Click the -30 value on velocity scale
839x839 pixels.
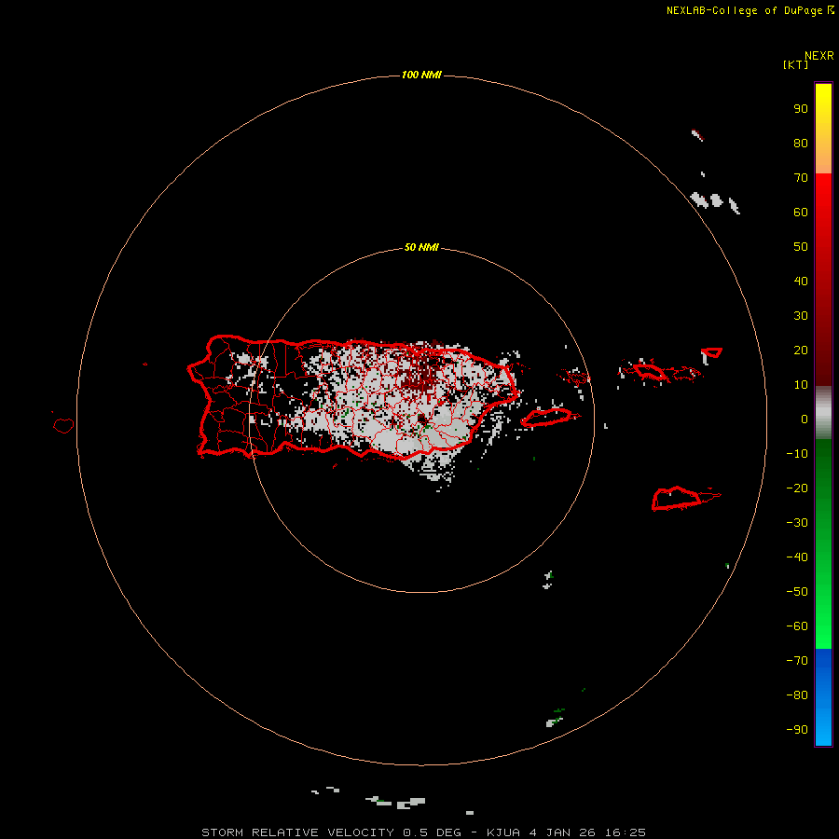[x=797, y=523]
